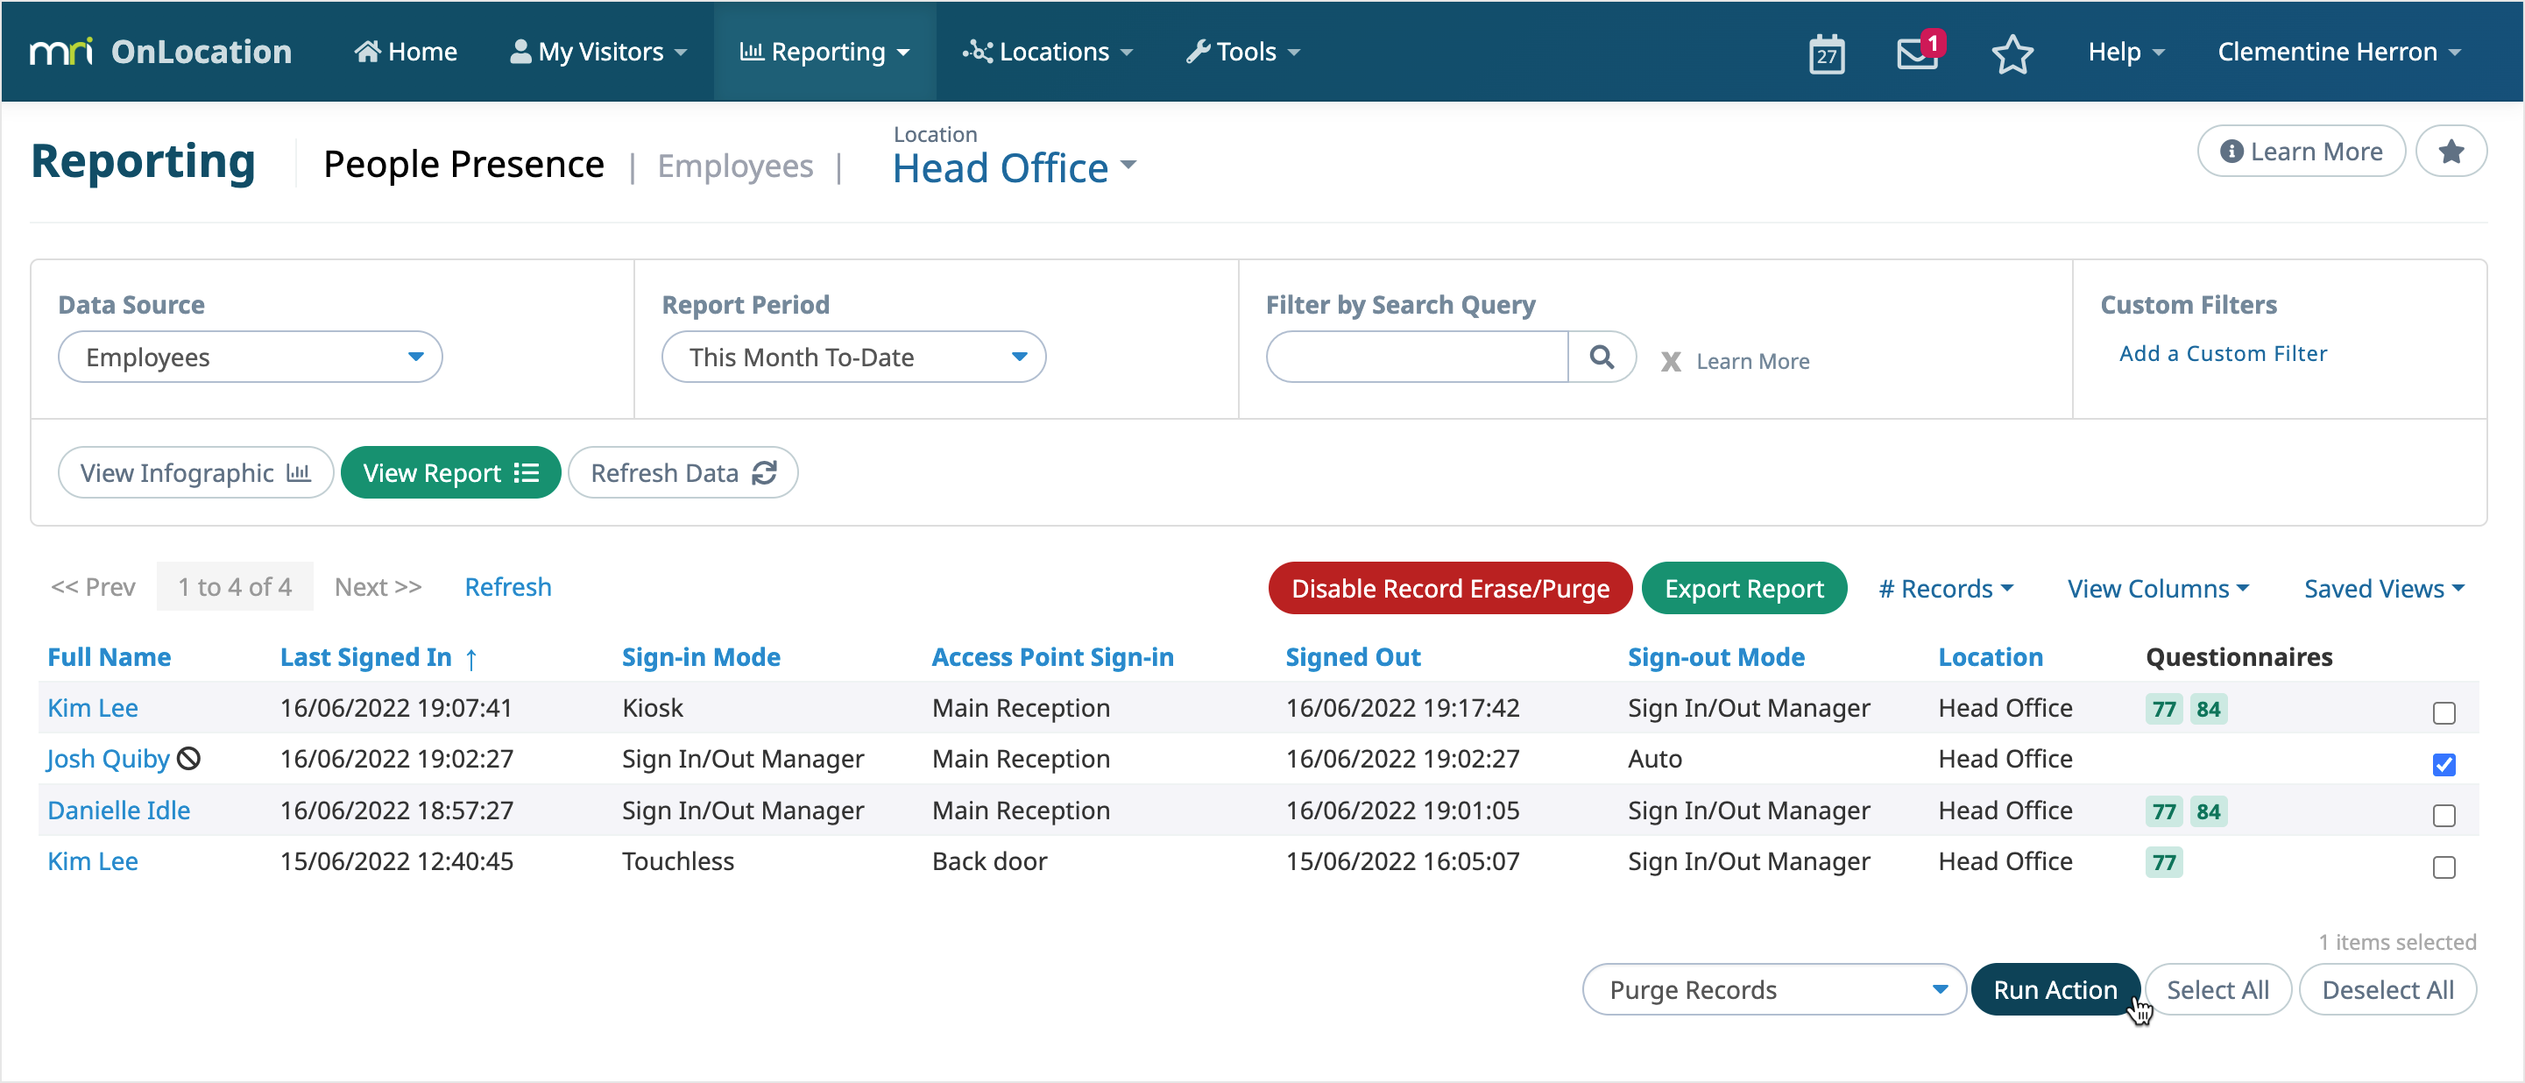Click the Select All button
The height and width of the screenshot is (1083, 2525).
click(x=2217, y=989)
